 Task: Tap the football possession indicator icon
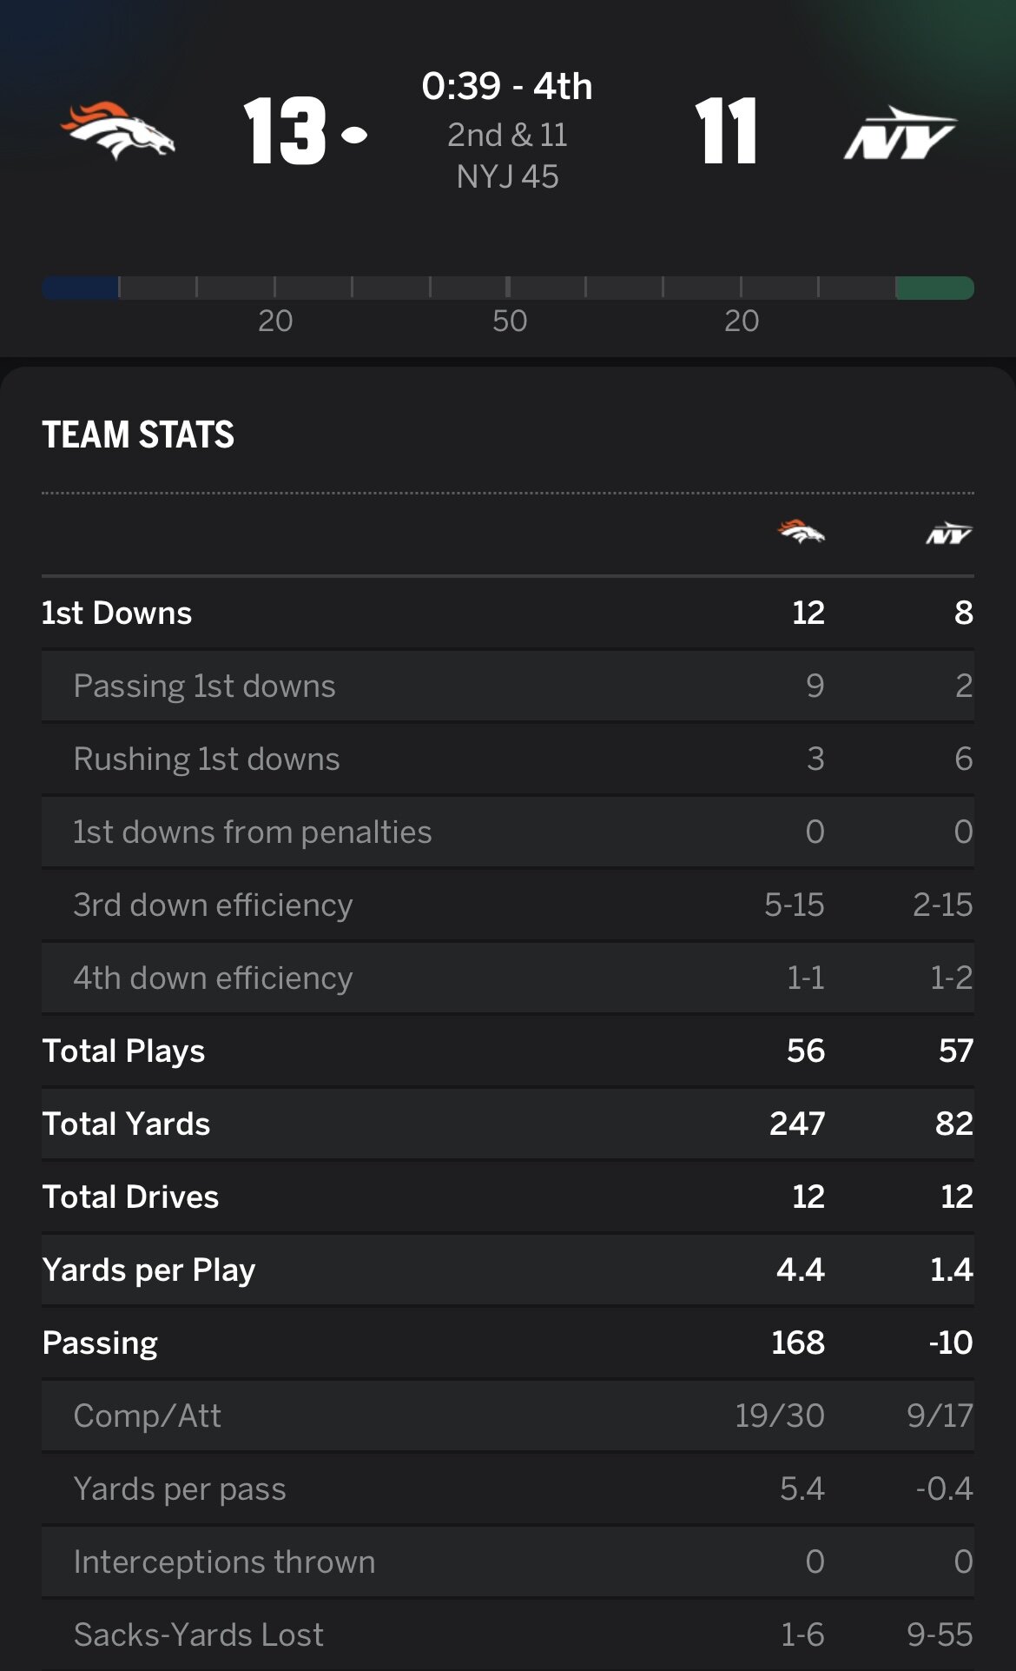pos(354,135)
